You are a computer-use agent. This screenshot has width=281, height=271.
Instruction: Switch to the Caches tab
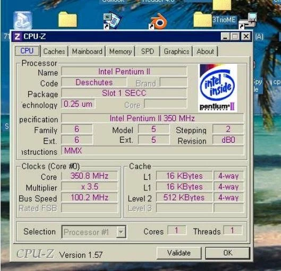pos(54,51)
